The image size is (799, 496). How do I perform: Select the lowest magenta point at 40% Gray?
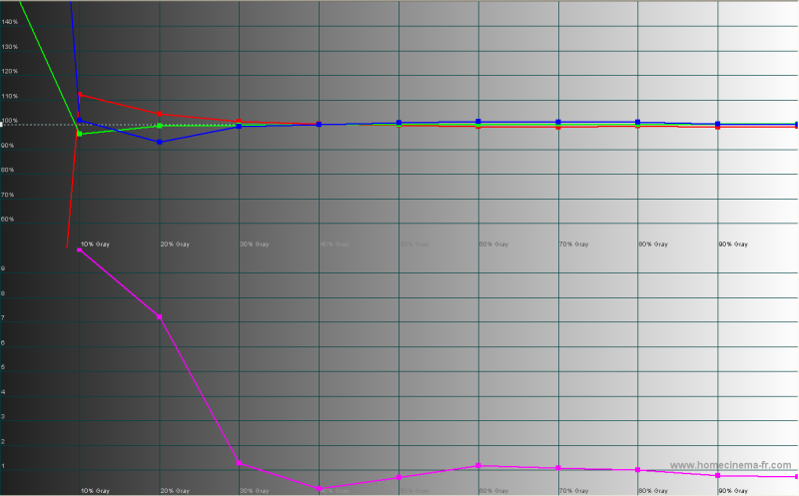tap(320, 489)
